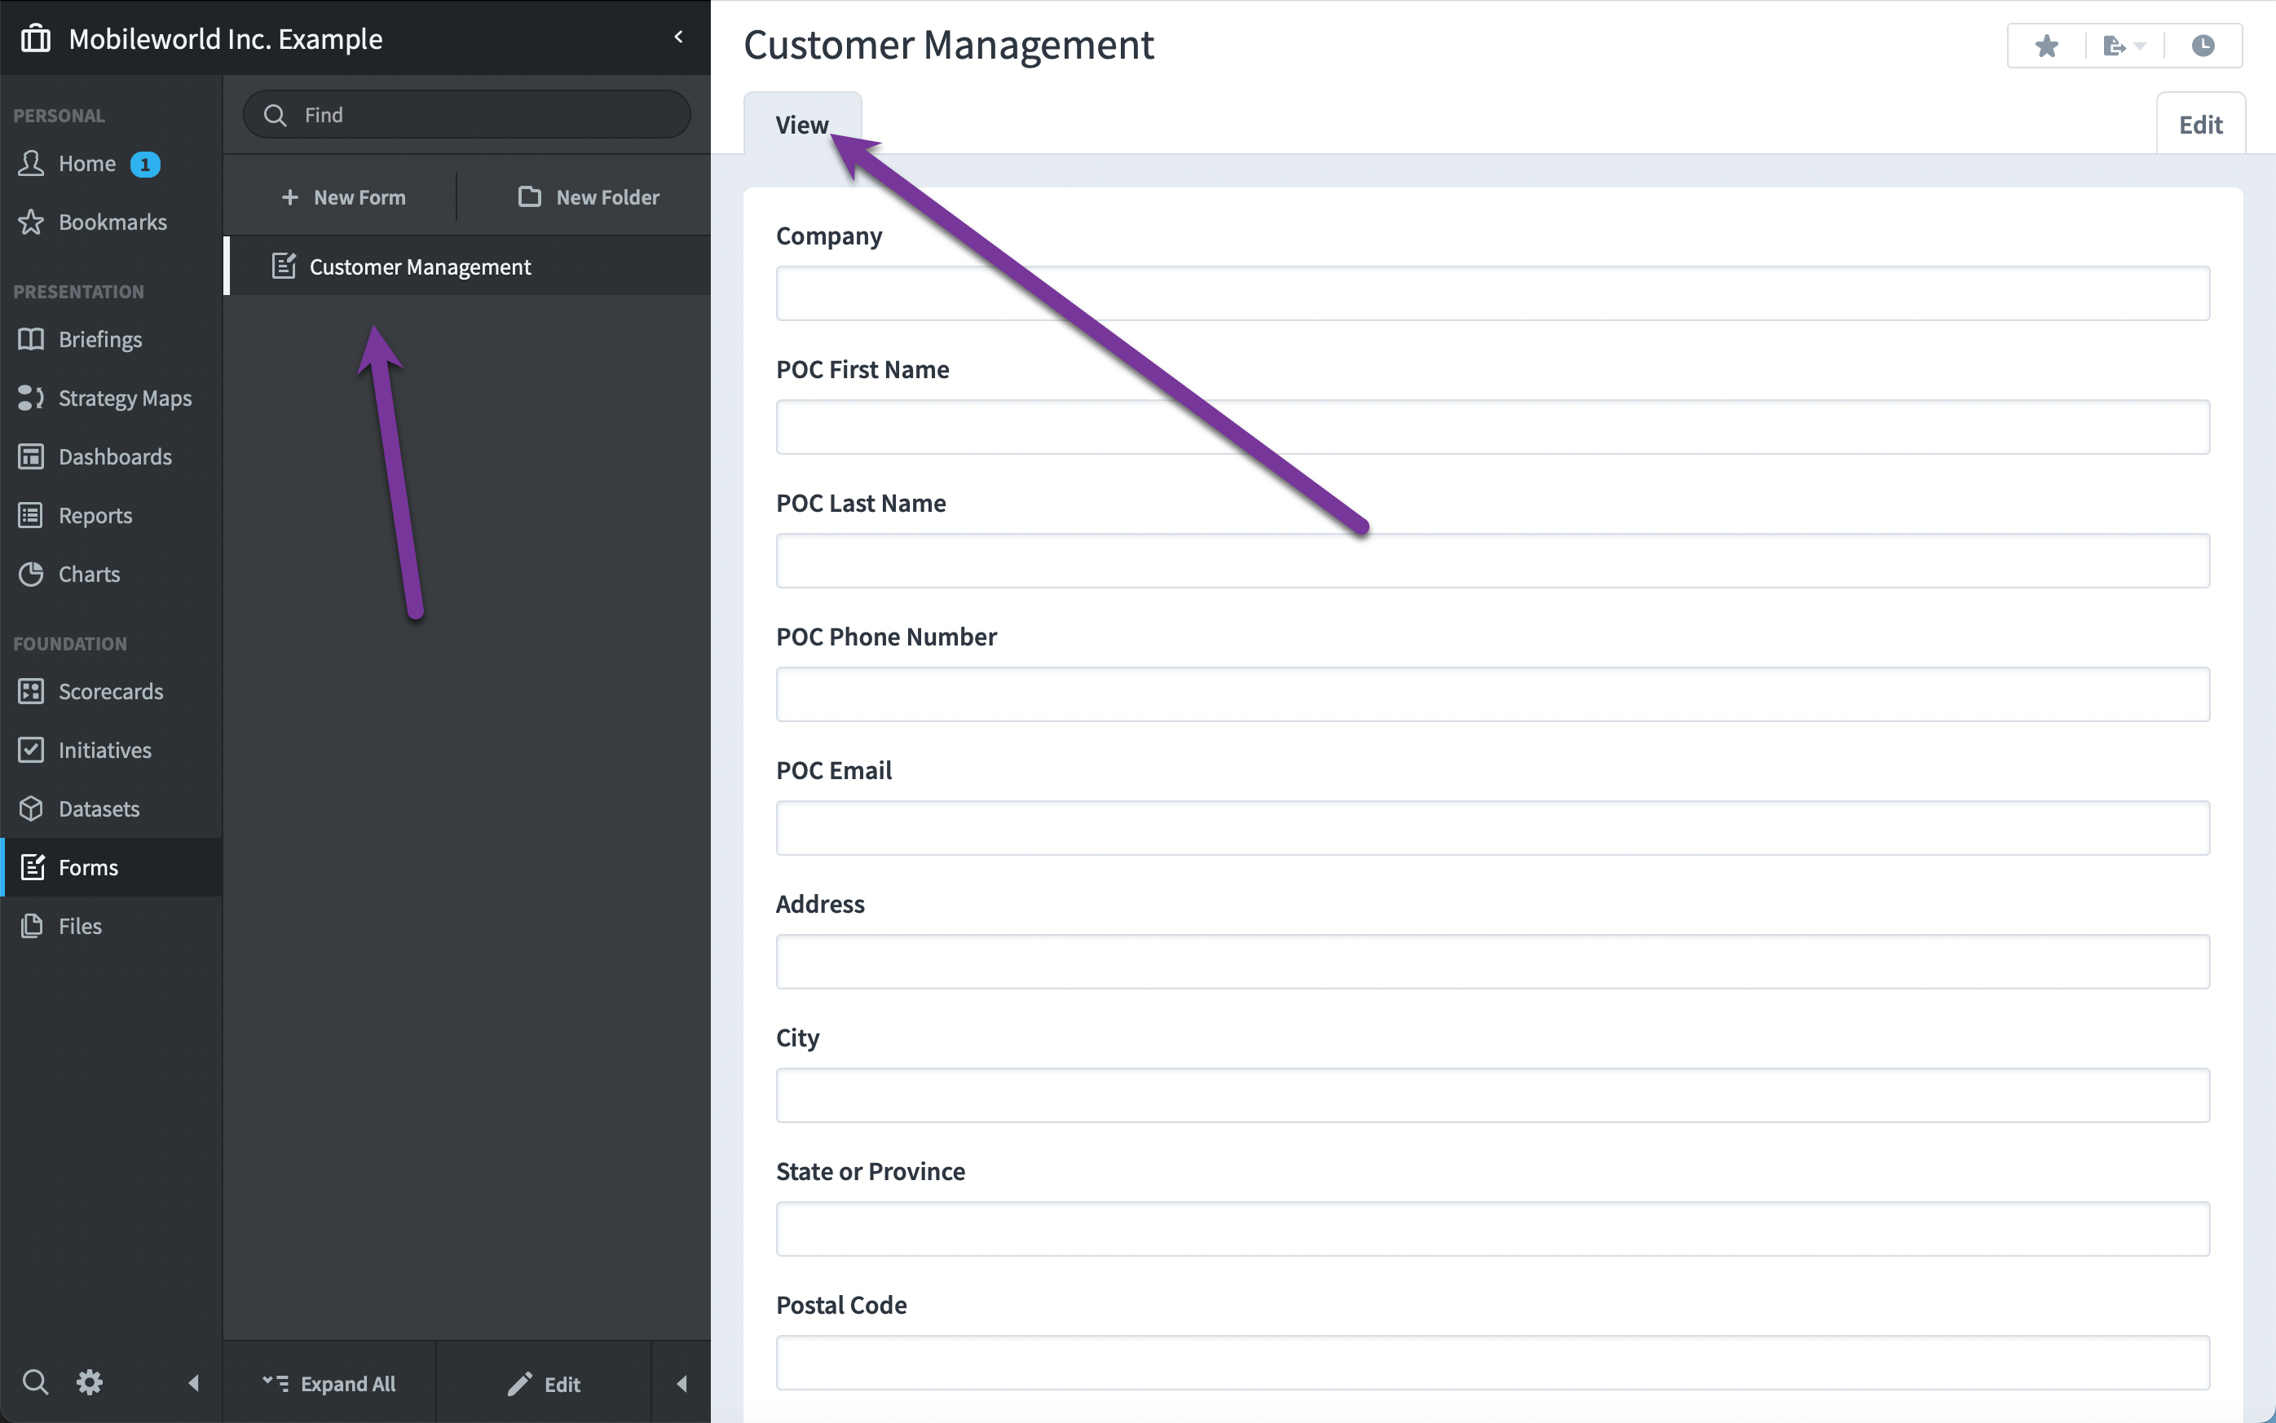Open the export dropdown menu
Image resolution: width=2276 pixels, height=1423 pixels.
pos(2124,45)
